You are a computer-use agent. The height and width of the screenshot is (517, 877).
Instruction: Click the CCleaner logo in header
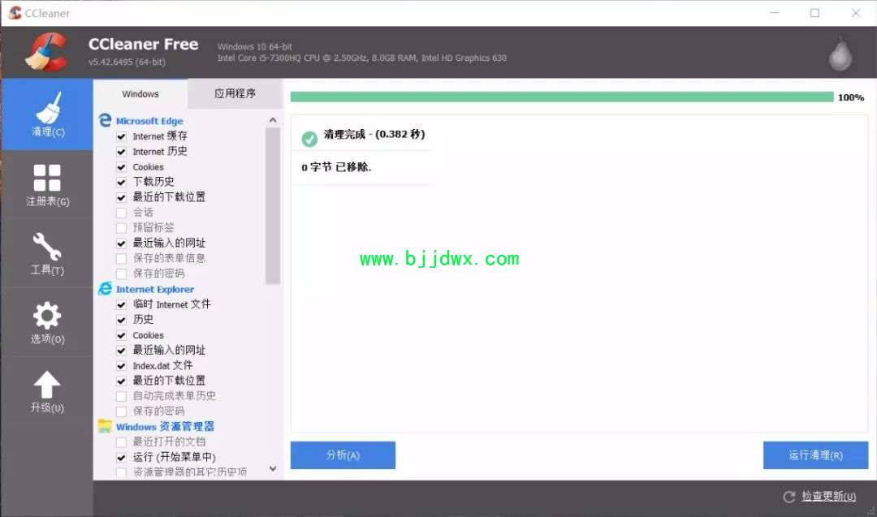click(x=47, y=52)
